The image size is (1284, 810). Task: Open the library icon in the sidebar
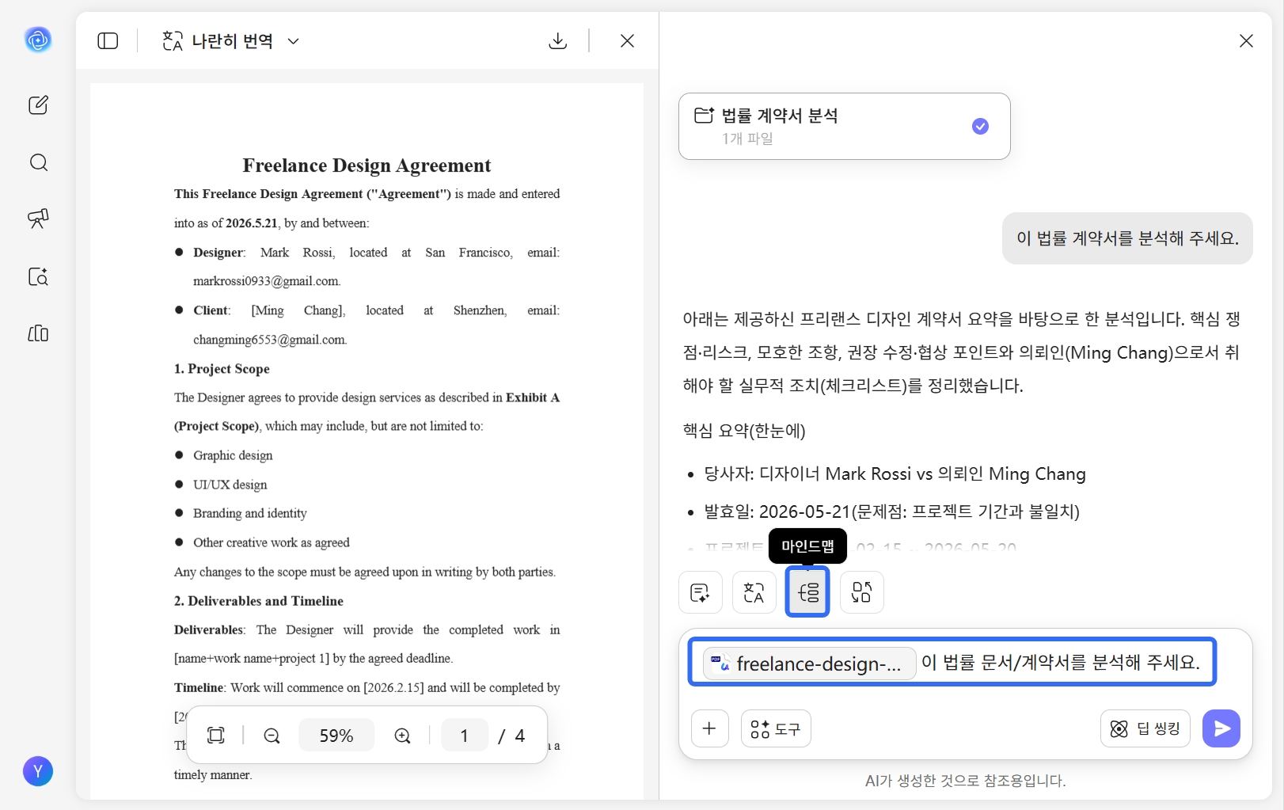(x=38, y=333)
